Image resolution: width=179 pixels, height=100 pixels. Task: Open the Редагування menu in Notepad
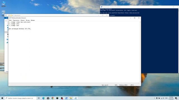[16, 20]
